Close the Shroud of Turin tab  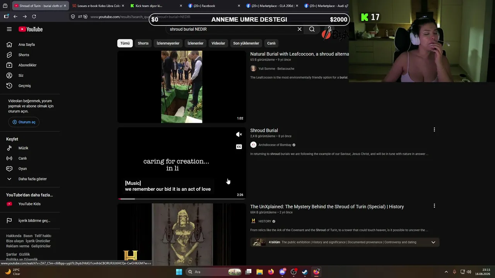[65, 6]
